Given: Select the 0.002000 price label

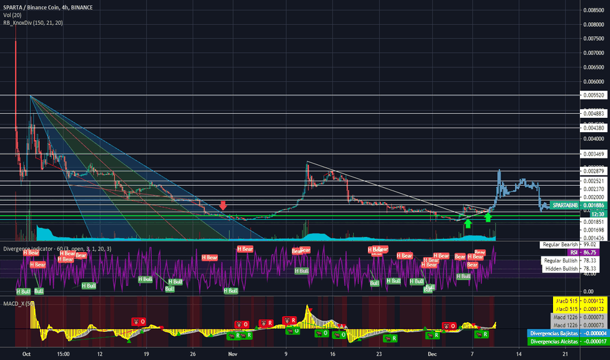Looking at the screenshot, I should tap(593, 197).
